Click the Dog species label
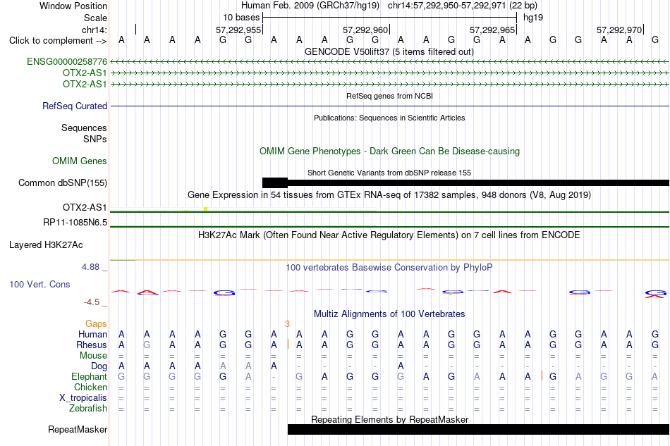670x446 pixels. pos(99,366)
